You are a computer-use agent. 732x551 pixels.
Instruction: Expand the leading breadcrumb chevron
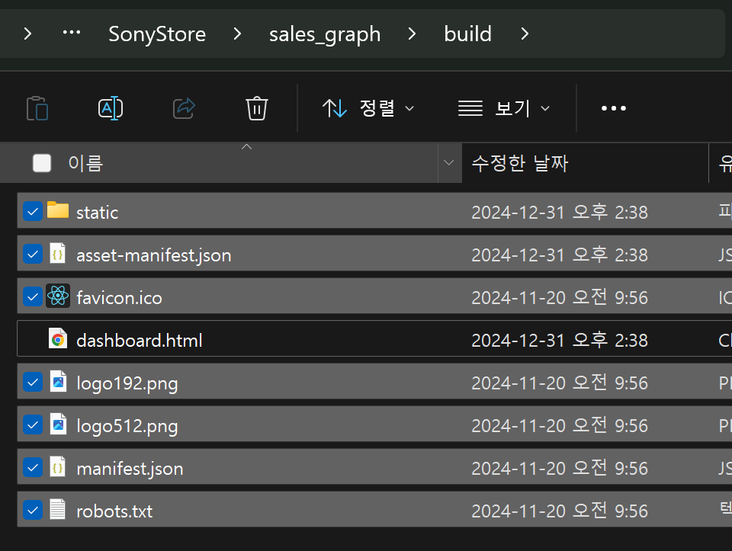[27, 34]
